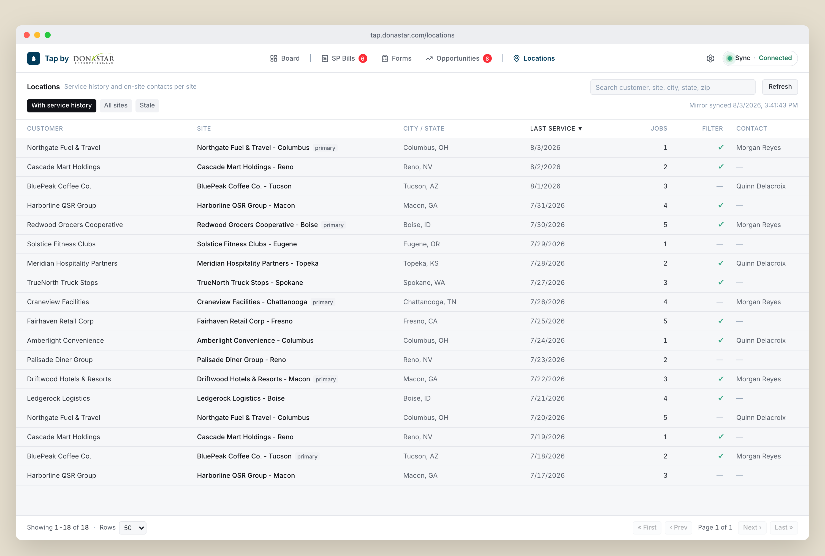The width and height of the screenshot is (825, 556).
Task: Click the Opportunities trend arrow icon
Action: pos(429,58)
